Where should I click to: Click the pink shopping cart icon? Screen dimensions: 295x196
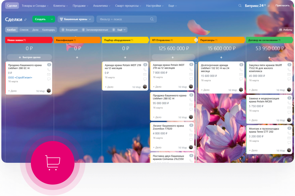(52, 163)
